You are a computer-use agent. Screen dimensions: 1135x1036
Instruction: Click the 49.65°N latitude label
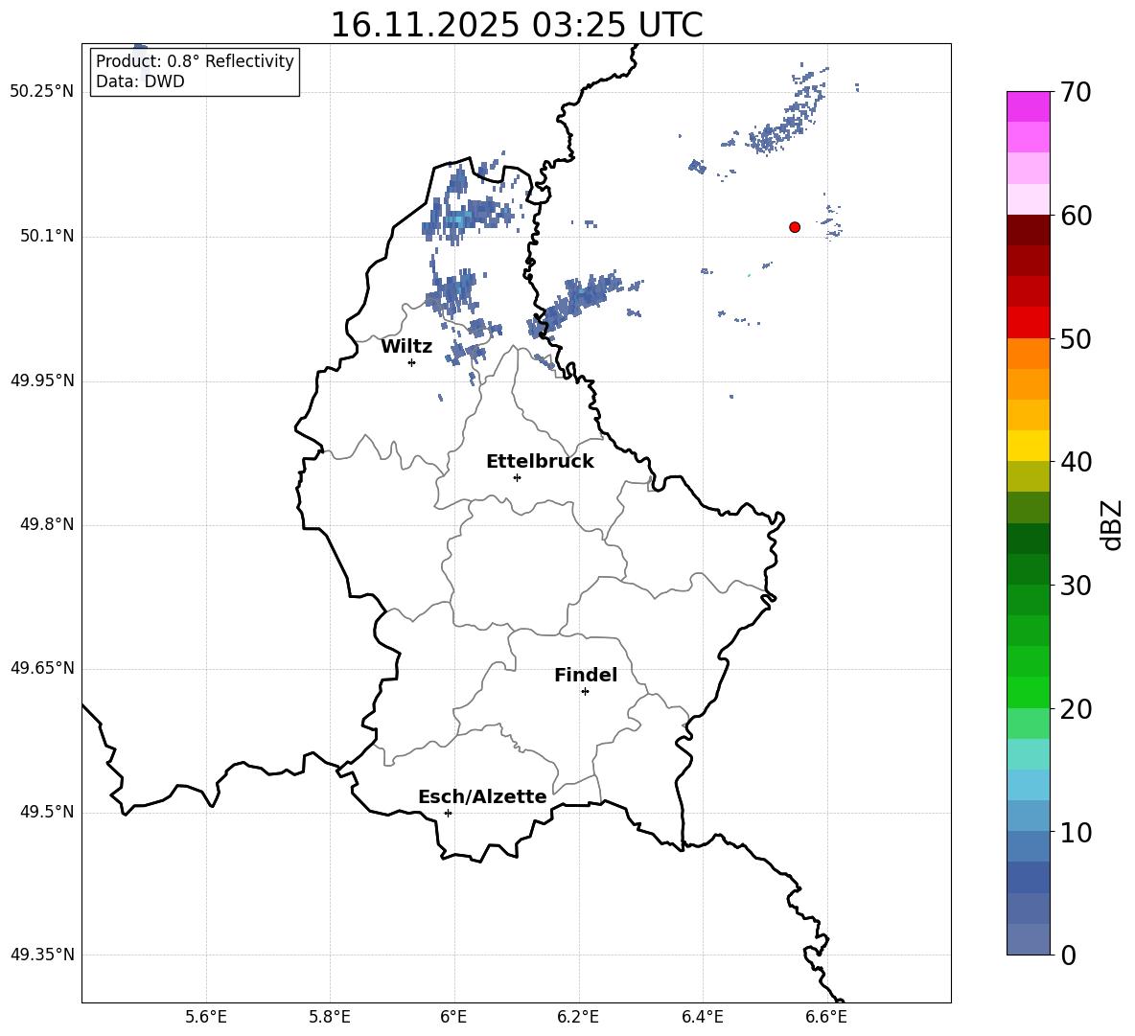point(42,668)
